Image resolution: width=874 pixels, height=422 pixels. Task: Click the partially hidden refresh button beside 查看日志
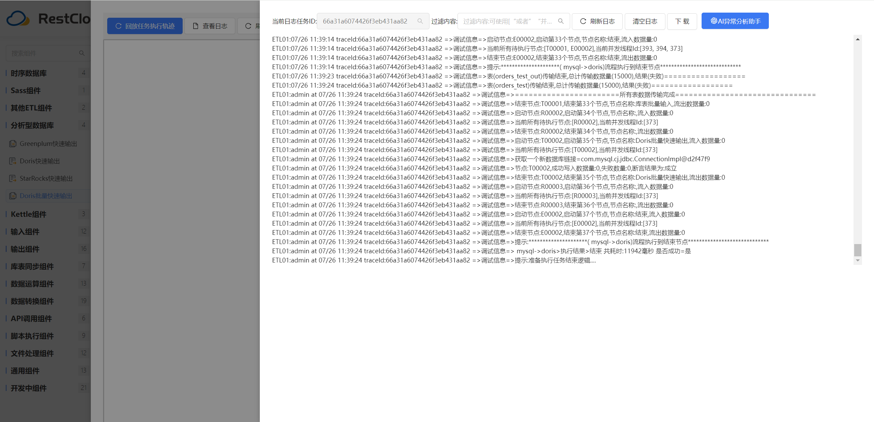(x=249, y=26)
